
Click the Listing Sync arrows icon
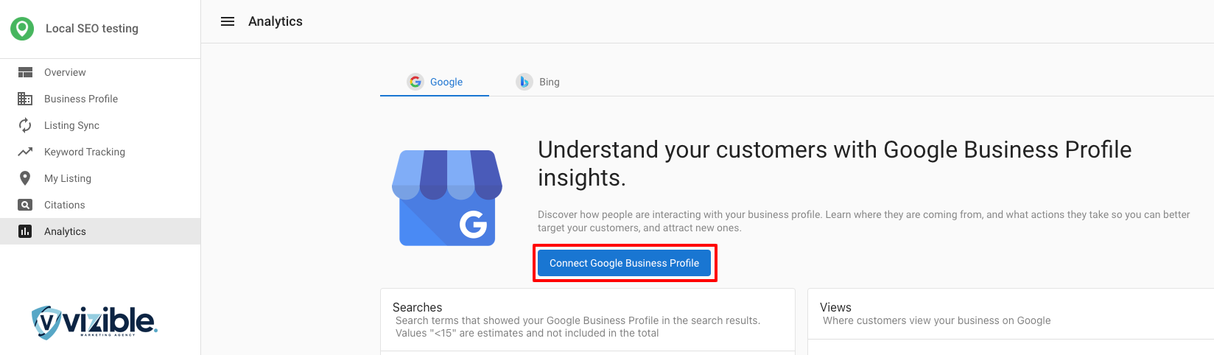pos(25,125)
